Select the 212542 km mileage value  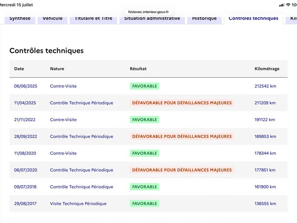coord(265,86)
